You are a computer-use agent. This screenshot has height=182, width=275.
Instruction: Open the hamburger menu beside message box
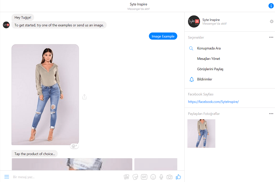7,177
